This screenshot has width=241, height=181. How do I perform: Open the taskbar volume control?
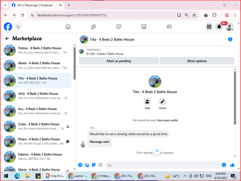(196, 176)
